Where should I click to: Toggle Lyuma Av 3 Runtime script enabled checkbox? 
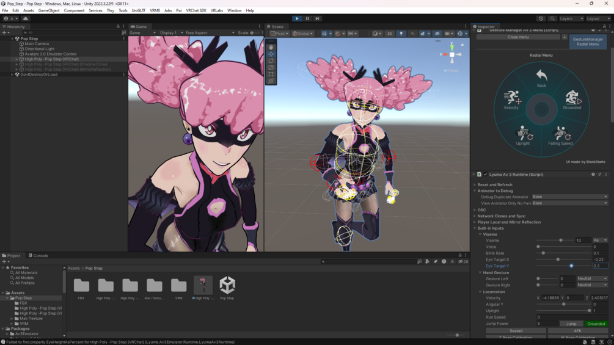pyautogui.click(x=486, y=175)
